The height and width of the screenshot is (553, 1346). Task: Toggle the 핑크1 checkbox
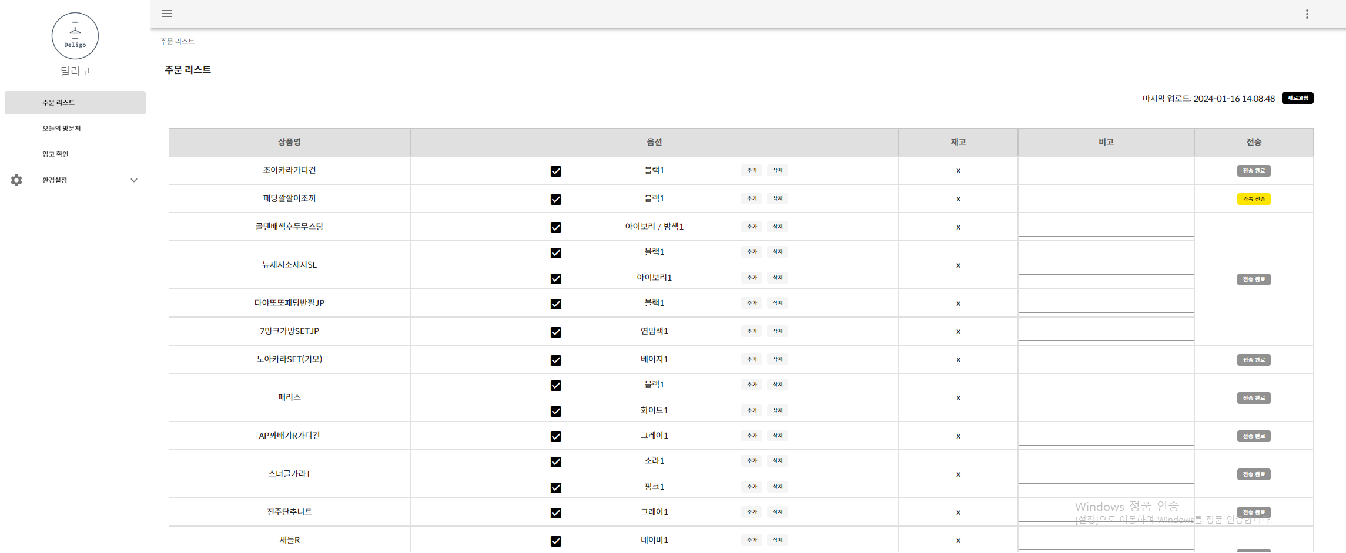coord(555,487)
